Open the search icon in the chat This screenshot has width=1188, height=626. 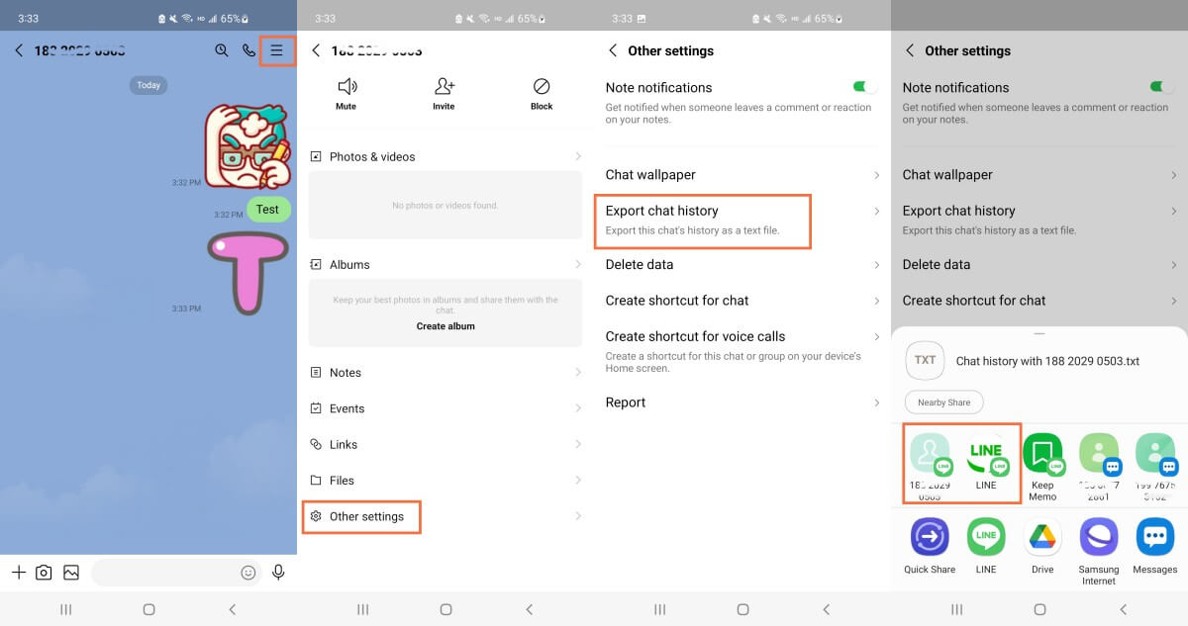(222, 49)
